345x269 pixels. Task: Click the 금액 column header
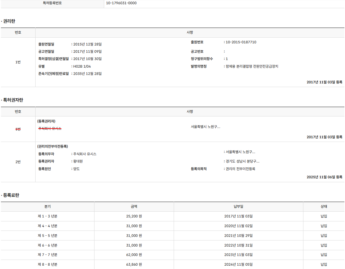click(x=134, y=207)
